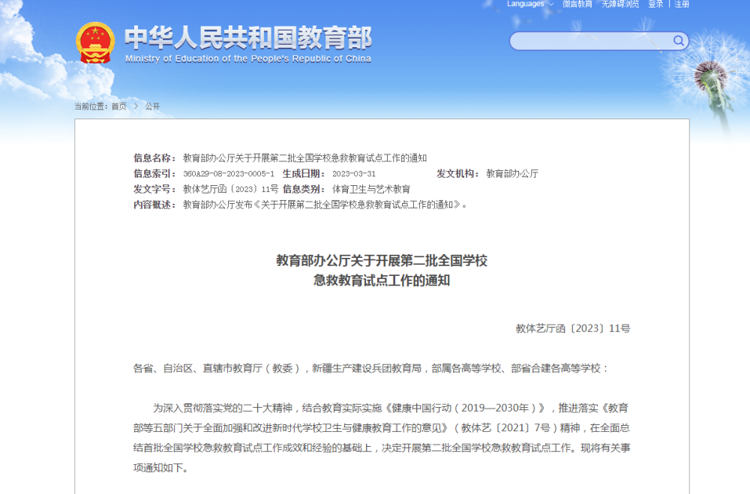
Task: Click the national emblem logo
Action: click(95, 43)
